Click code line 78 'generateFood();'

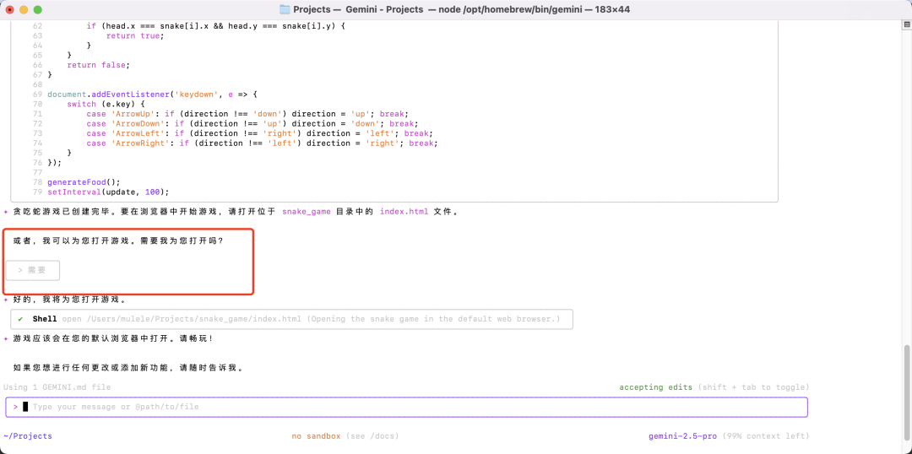tap(84, 182)
